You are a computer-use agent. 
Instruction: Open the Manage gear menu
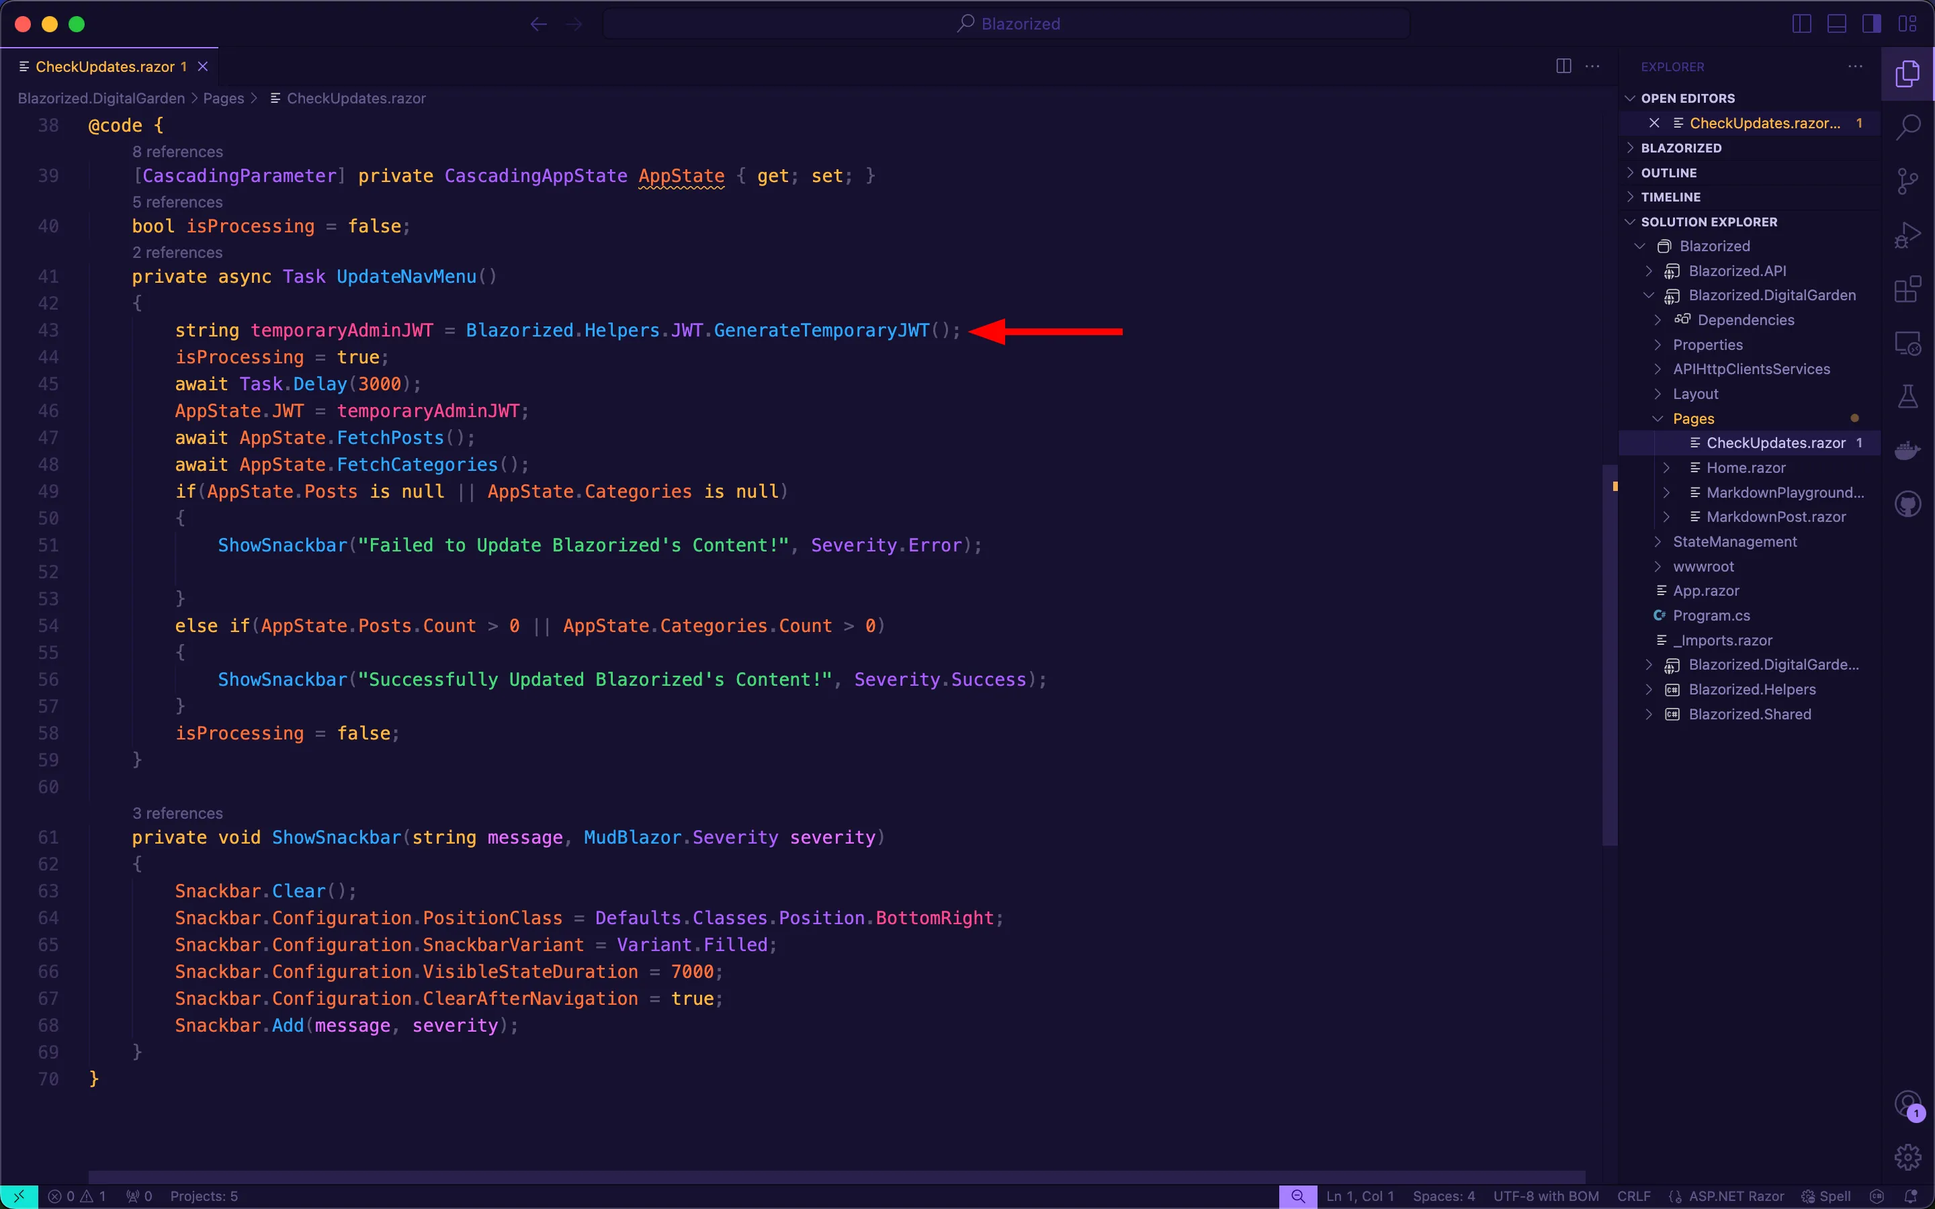[1907, 1156]
